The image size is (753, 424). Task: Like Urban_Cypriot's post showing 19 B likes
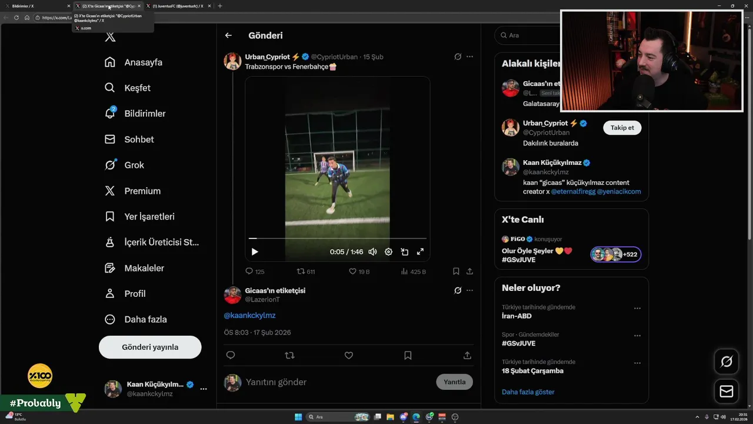coord(359,271)
